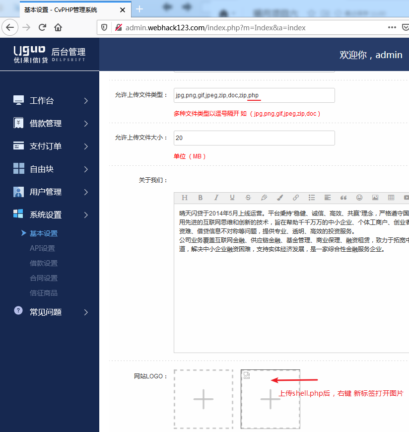The width and height of the screenshot is (409, 432).
Task: Click the insecure connection lock icon
Action: point(119,27)
